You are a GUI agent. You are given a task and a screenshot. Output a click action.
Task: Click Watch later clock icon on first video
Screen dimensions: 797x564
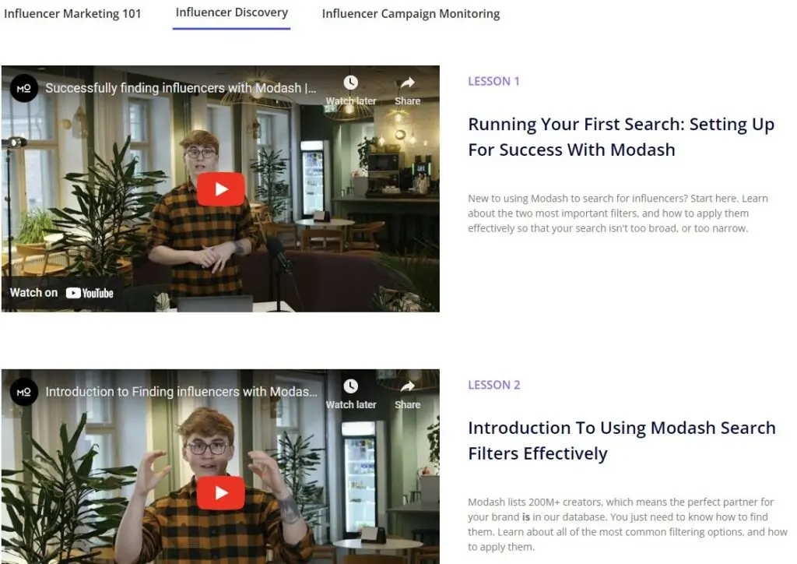pyautogui.click(x=351, y=83)
